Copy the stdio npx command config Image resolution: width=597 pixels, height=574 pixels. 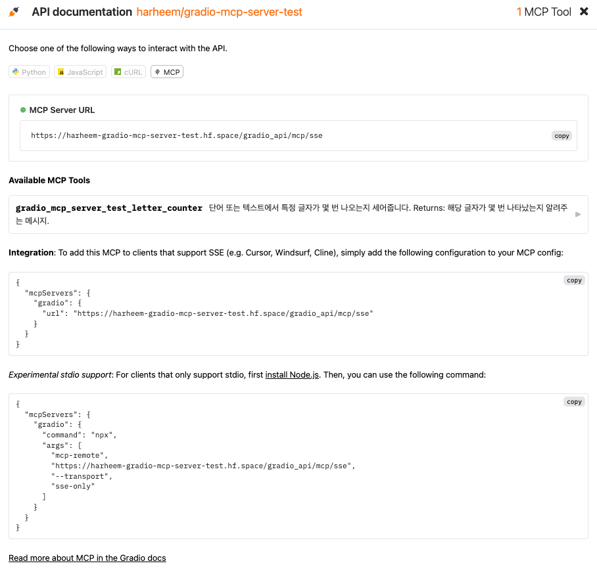[574, 402]
